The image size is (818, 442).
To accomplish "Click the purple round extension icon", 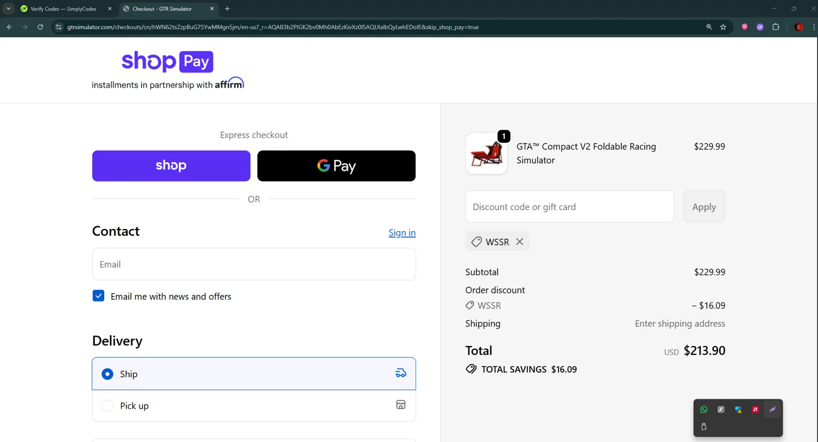I will (760, 27).
